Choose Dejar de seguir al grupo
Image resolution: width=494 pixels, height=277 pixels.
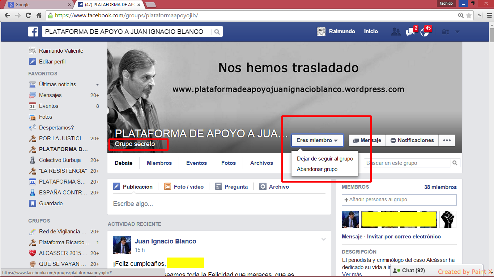(325, 159)
